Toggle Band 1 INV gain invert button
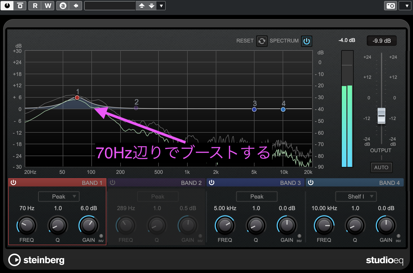This screenshot has height=273, width=413. coord(101,236)
